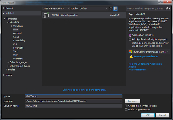Expand the Windows node
The image size is (173, 120).
point(11,26)
